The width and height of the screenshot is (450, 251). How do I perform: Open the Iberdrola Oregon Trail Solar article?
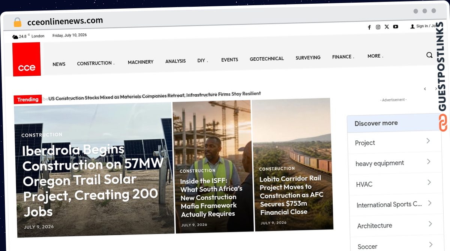tap(93, 181)
